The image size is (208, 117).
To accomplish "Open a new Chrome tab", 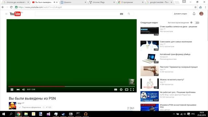I will click(177, 2).
